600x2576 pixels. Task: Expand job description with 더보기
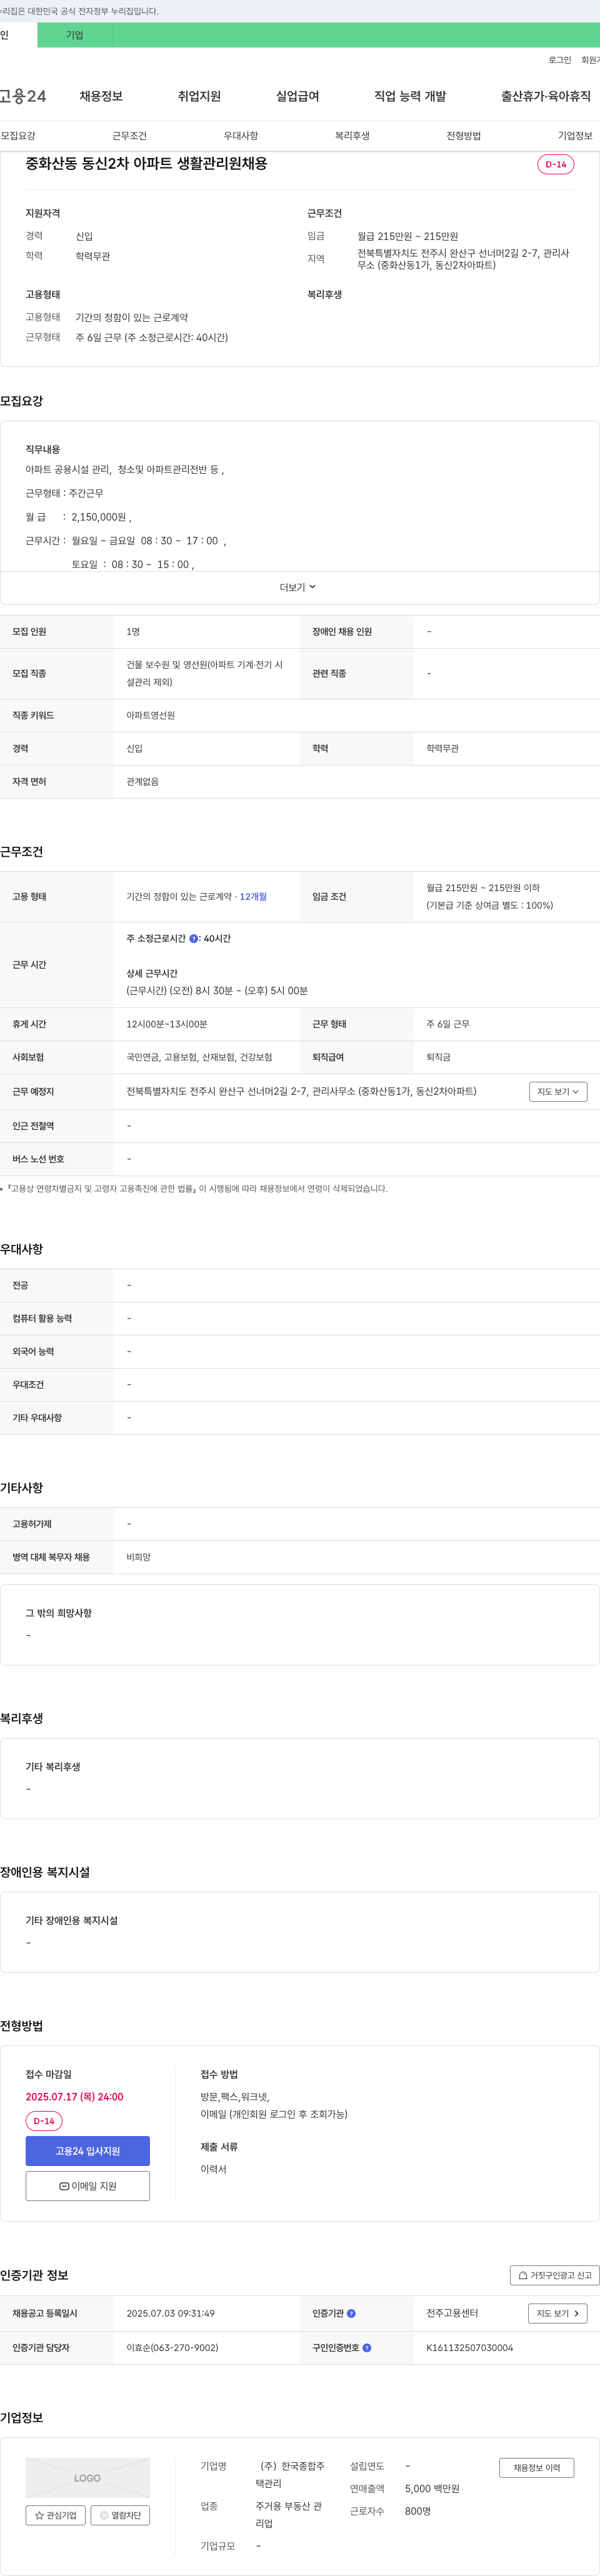click(298, 587)
